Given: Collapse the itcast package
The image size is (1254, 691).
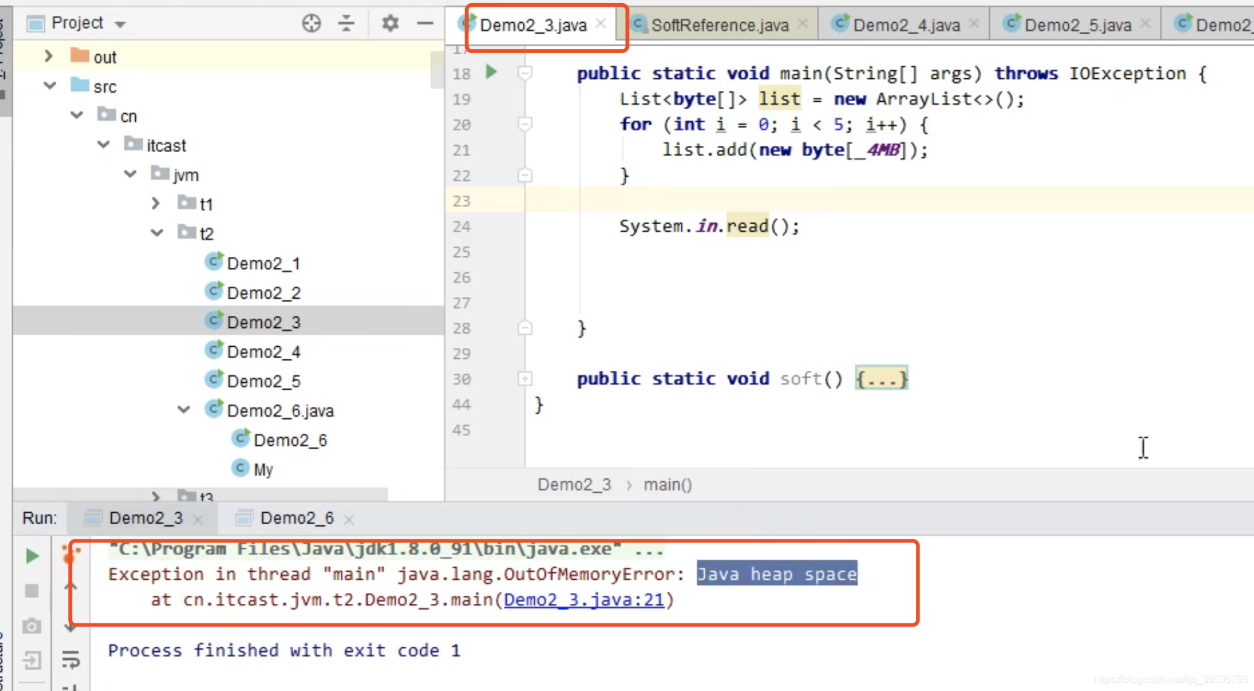Looking at the screenshot, I should coord(104,145).
